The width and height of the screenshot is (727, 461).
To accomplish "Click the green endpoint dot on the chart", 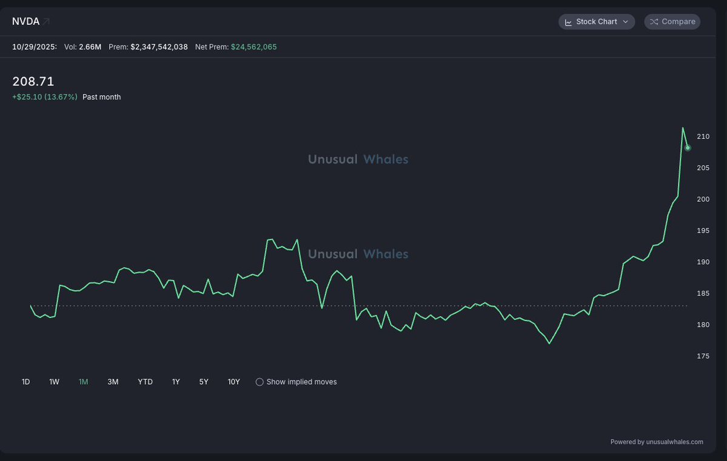I will point(688,148).
